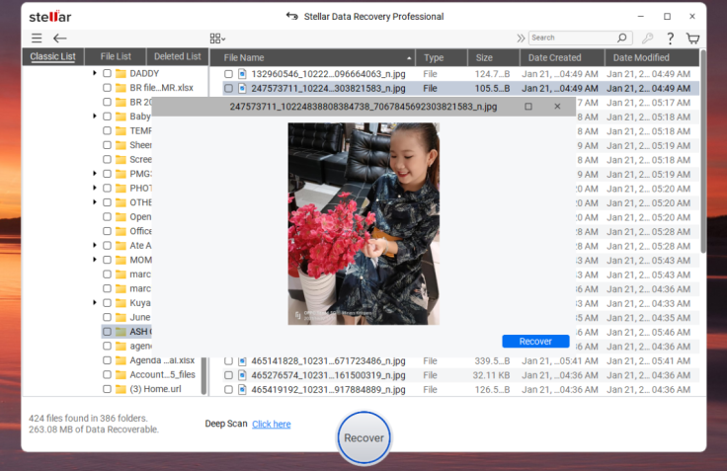Click the shopping cart icon
The width and height of the screenshot is (727, 471).
pyautogui.click(x=693, y=39)
